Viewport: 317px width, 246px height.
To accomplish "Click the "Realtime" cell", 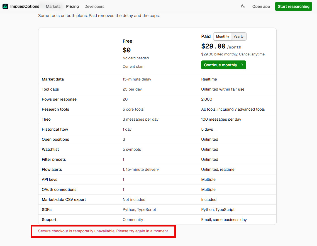I will pyautogui.click(x=209, y=79).
